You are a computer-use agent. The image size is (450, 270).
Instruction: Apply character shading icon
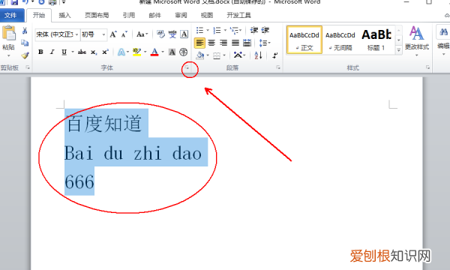172,52
